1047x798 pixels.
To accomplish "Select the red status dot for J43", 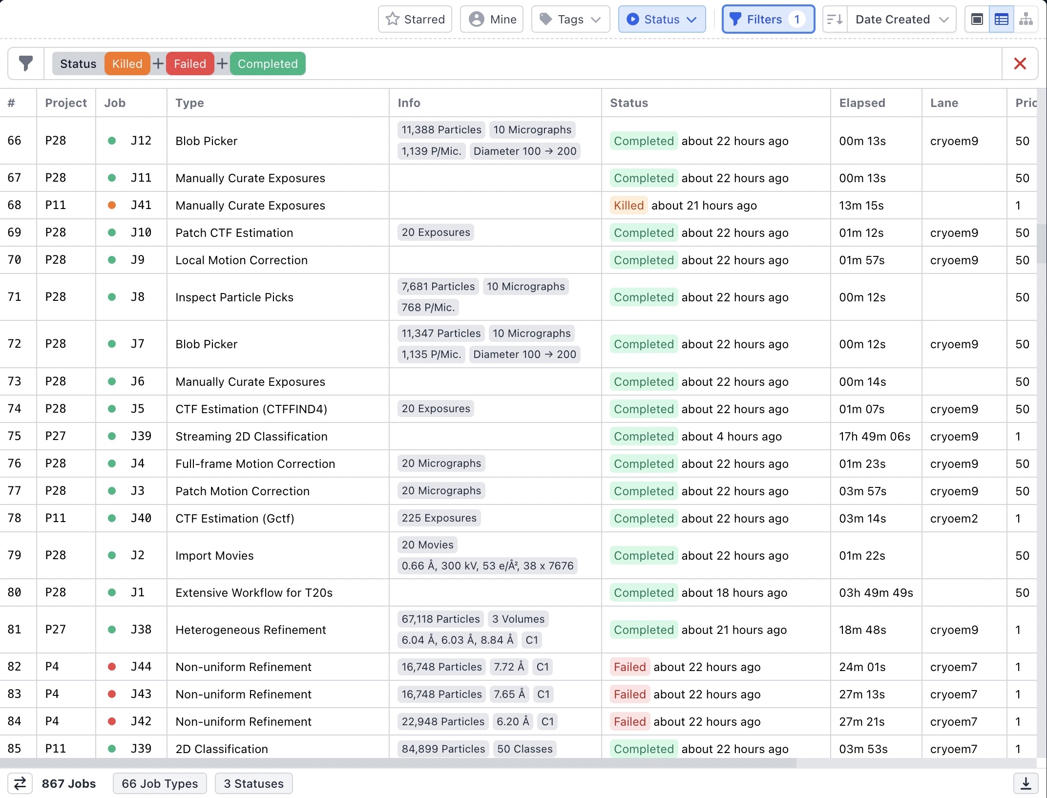I will click(112, 694).
